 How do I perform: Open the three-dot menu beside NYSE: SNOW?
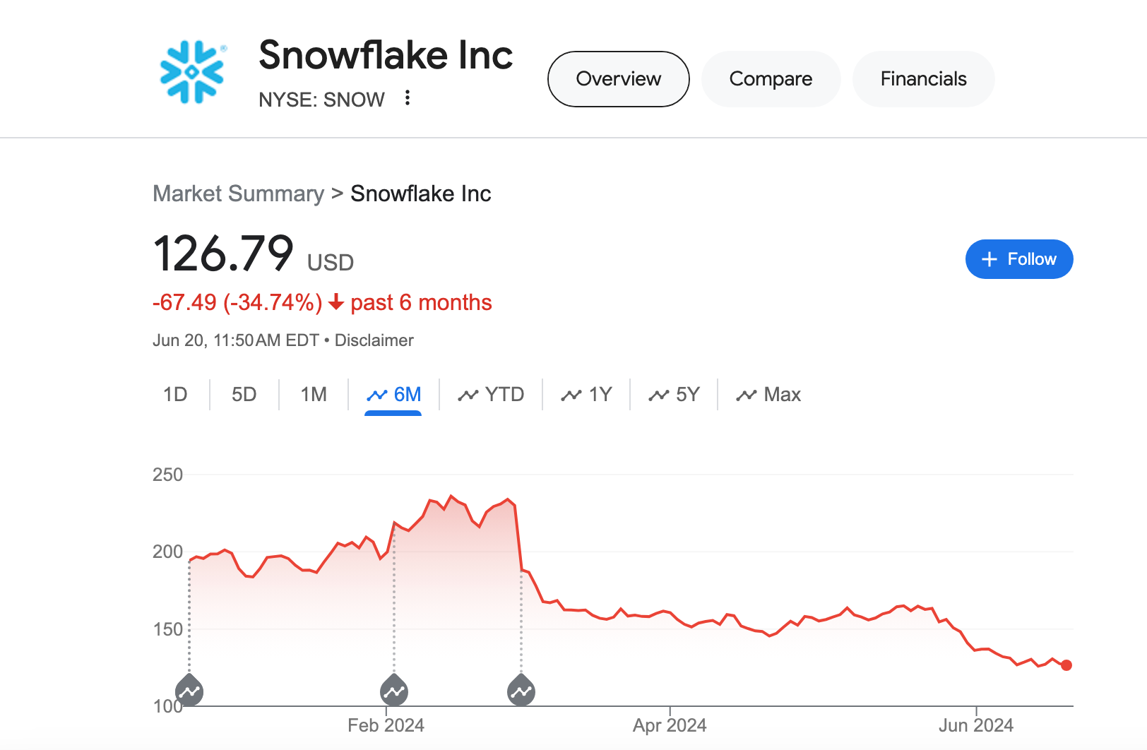tap(408, 99)
